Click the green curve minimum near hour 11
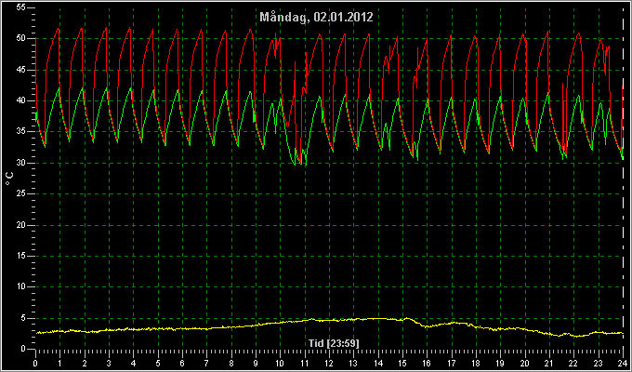The image size is (632, 372). click(300, 163)
